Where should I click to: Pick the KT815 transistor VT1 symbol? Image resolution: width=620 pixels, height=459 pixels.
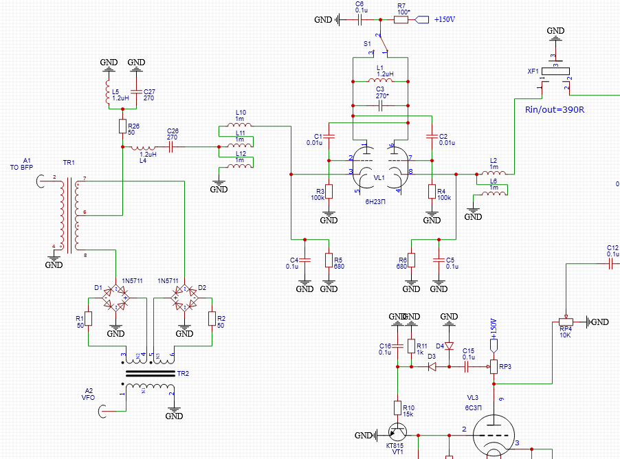pos(397,434)
